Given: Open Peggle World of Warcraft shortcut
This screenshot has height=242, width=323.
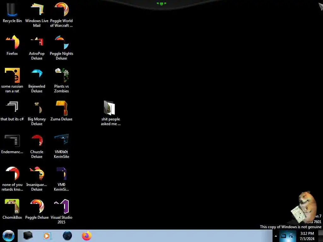Looking at the screenshot, I should pyautogui.click(x=62, y=15).
